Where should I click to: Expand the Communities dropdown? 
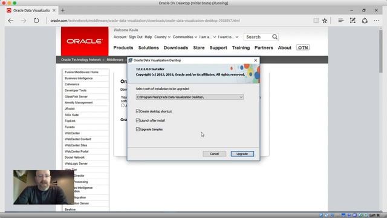(x=185, y=37)
